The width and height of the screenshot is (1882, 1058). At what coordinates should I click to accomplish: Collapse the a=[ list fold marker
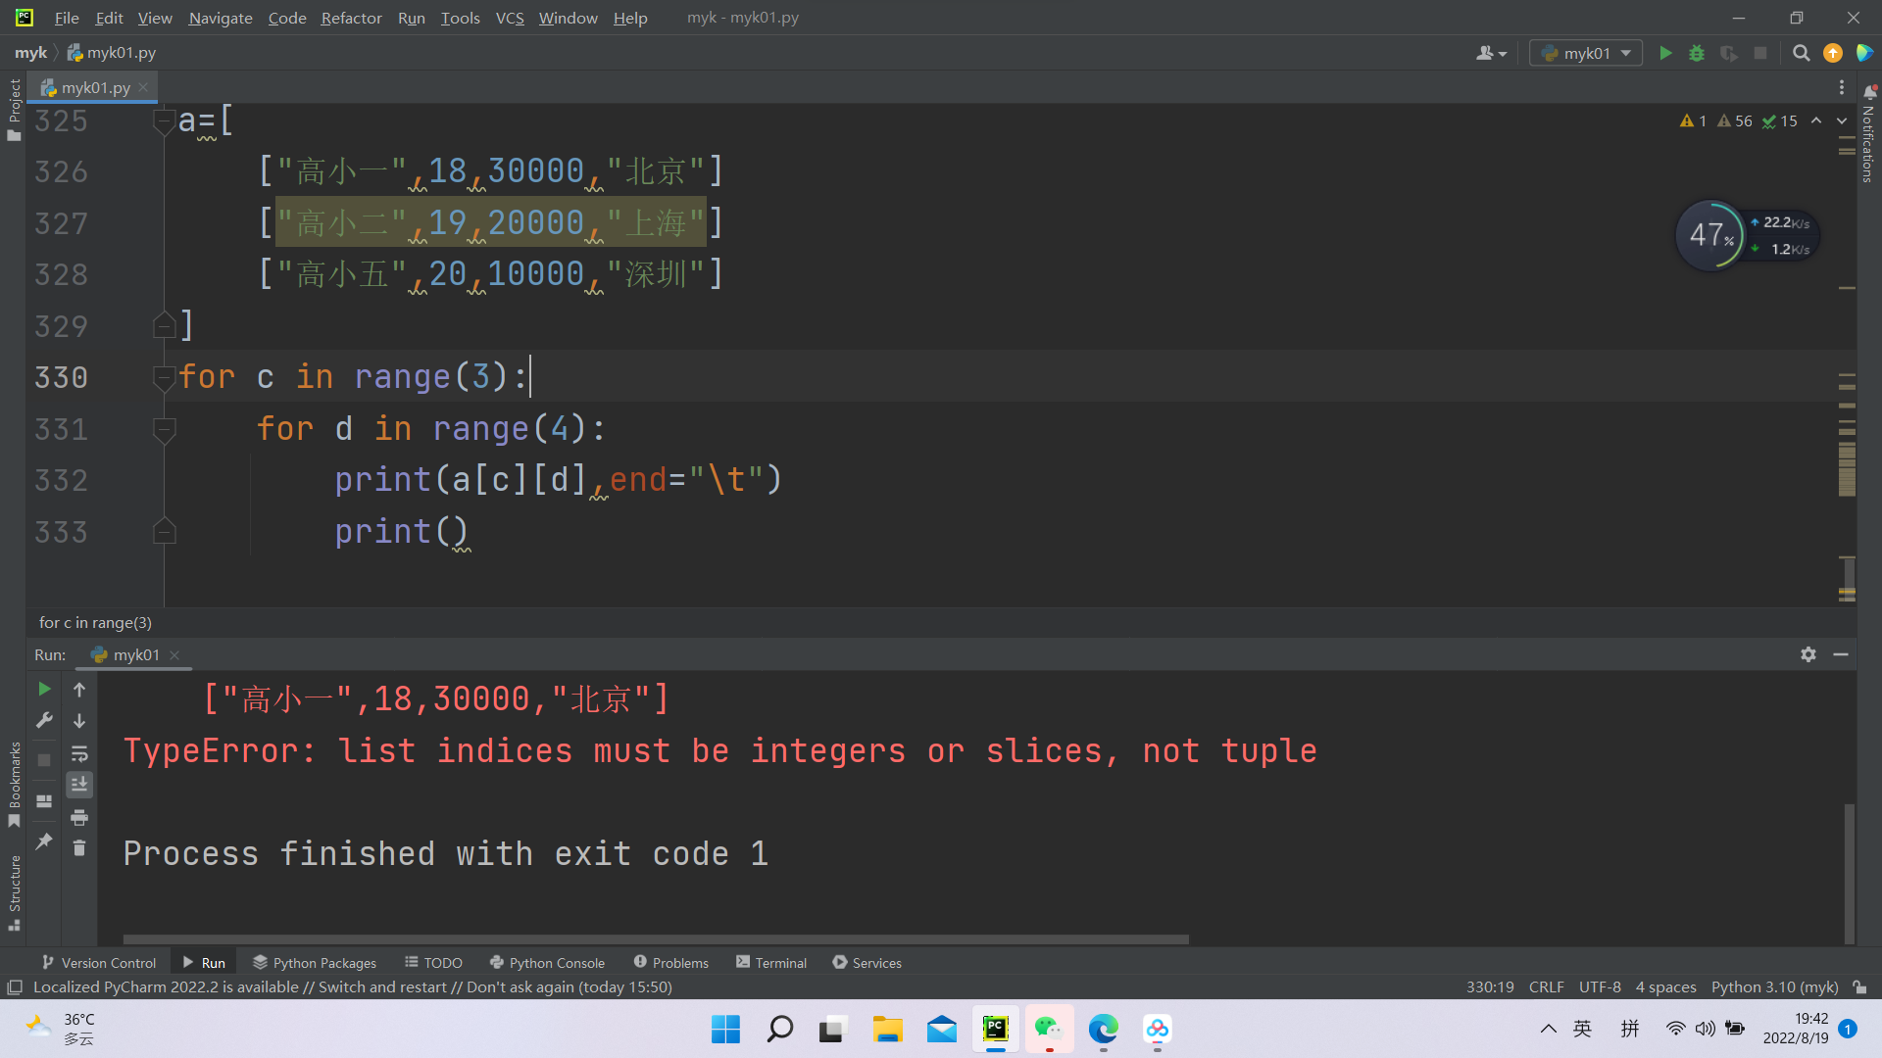[x=164, y=121]
